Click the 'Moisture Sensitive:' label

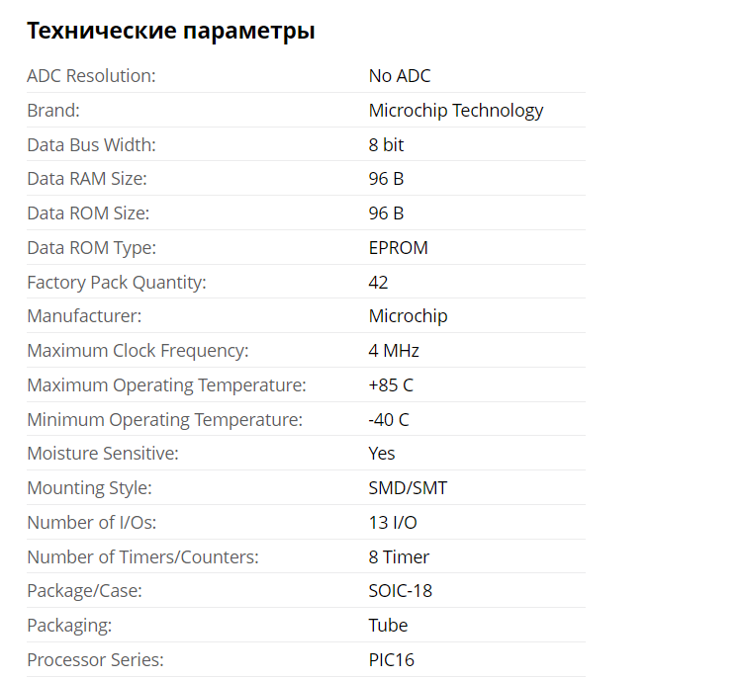[103, 454]
